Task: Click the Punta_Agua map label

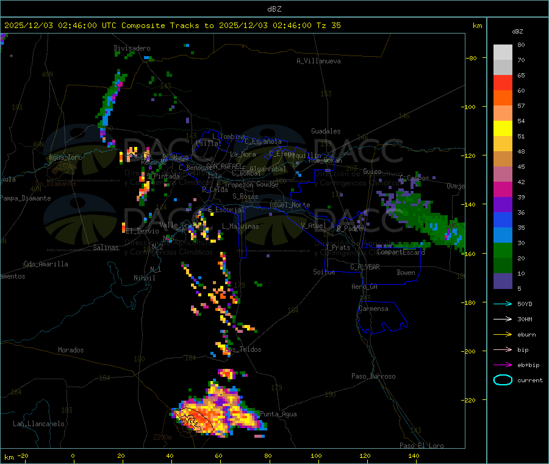Action: pyautogui.click(x=278, y=414)
